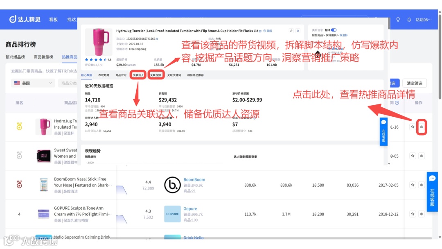This screenshot has width=442, height=249.
Task: Switch to 表现趋势 tab
Action: click(x=104, y=75)
